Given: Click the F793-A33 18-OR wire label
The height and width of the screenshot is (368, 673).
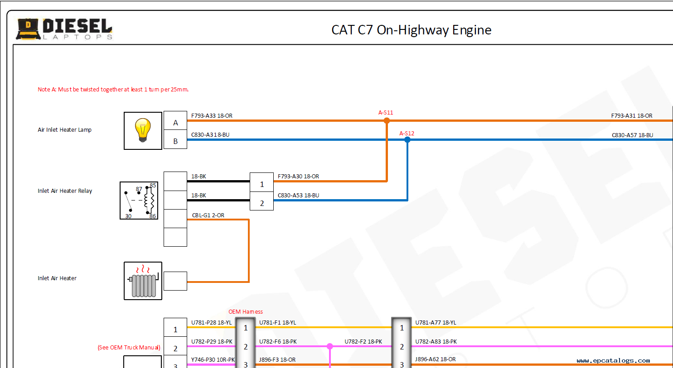Looking at the screenshot, I should pyautogui.click(x=212, y=116).
